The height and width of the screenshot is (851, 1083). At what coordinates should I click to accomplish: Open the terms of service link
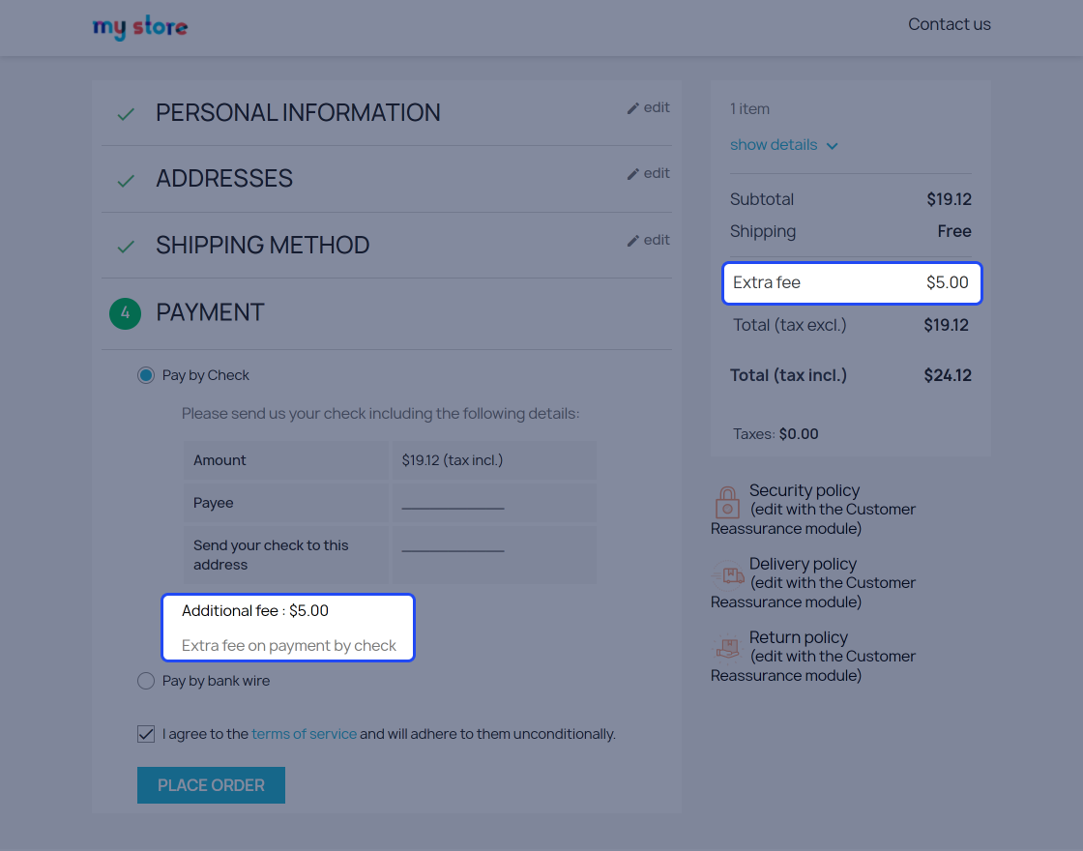tap(304, 734)
